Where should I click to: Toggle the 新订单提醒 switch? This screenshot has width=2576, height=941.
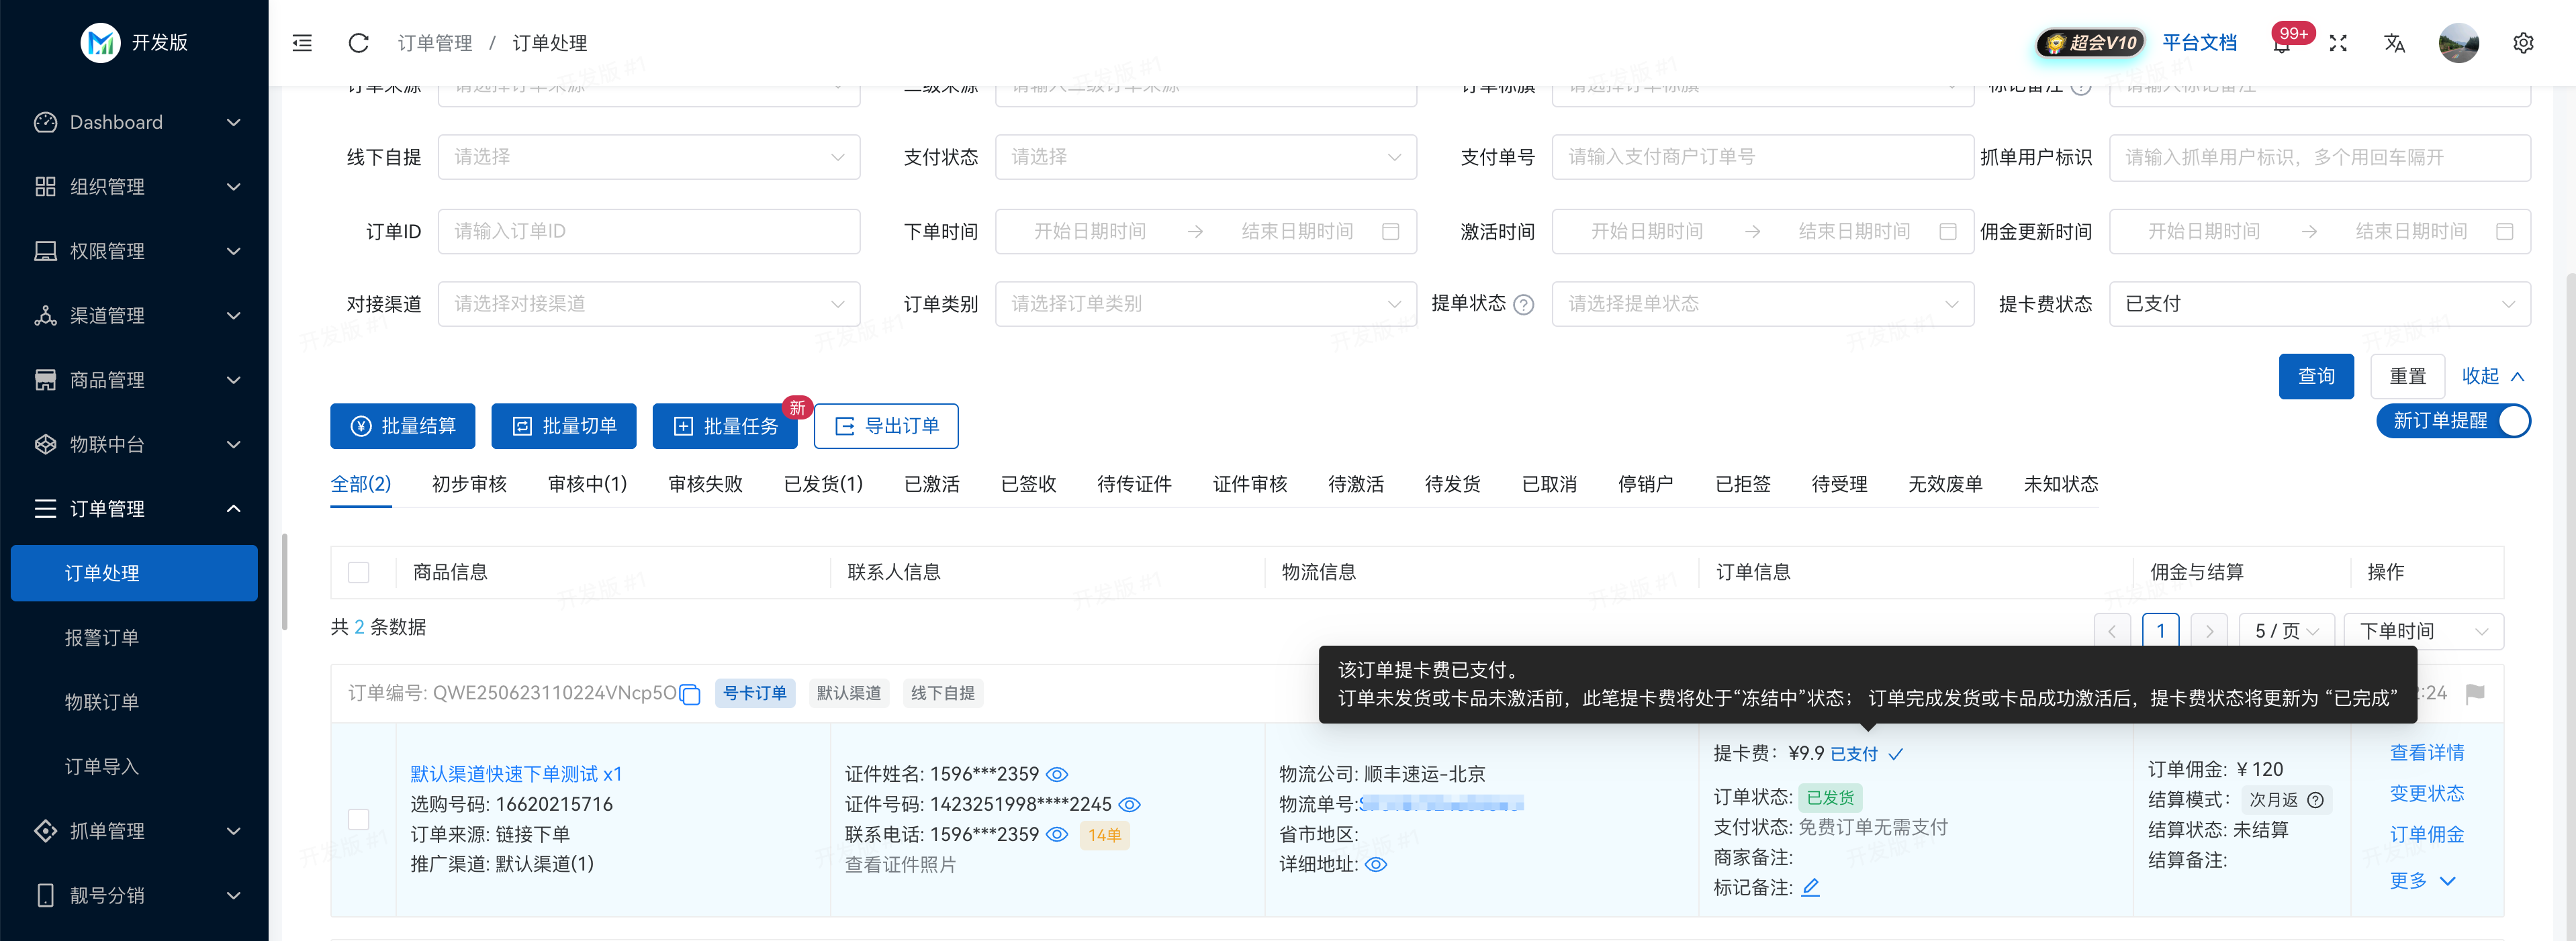pos(2515,421)
